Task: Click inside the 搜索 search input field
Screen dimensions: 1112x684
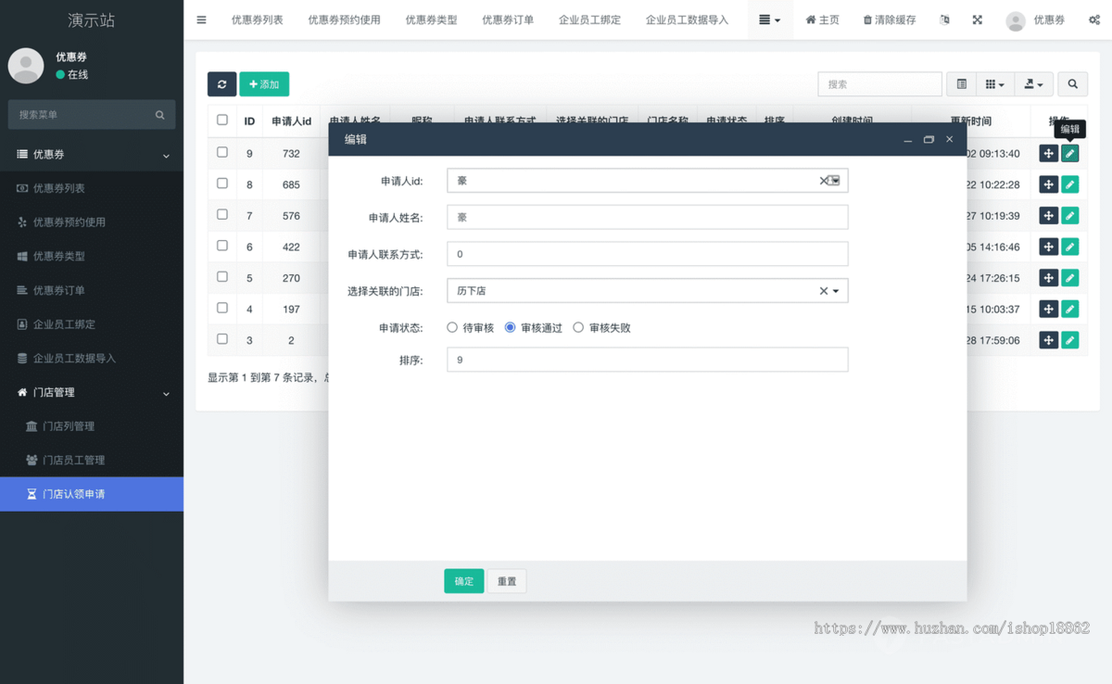Action: 878,83
